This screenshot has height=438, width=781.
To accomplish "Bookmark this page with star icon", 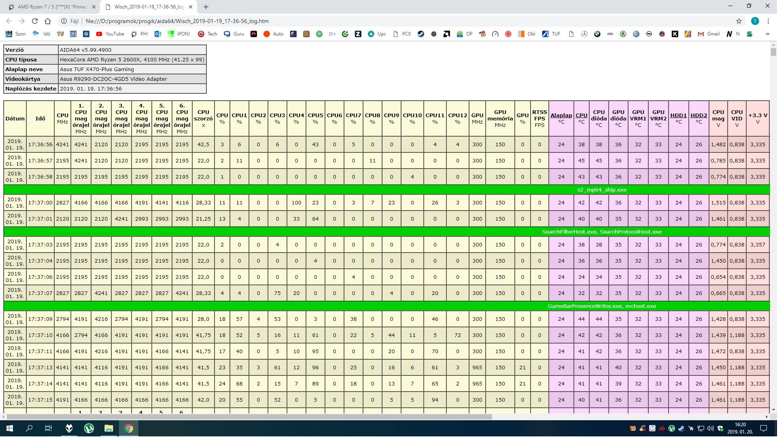I will coord(739,21).
